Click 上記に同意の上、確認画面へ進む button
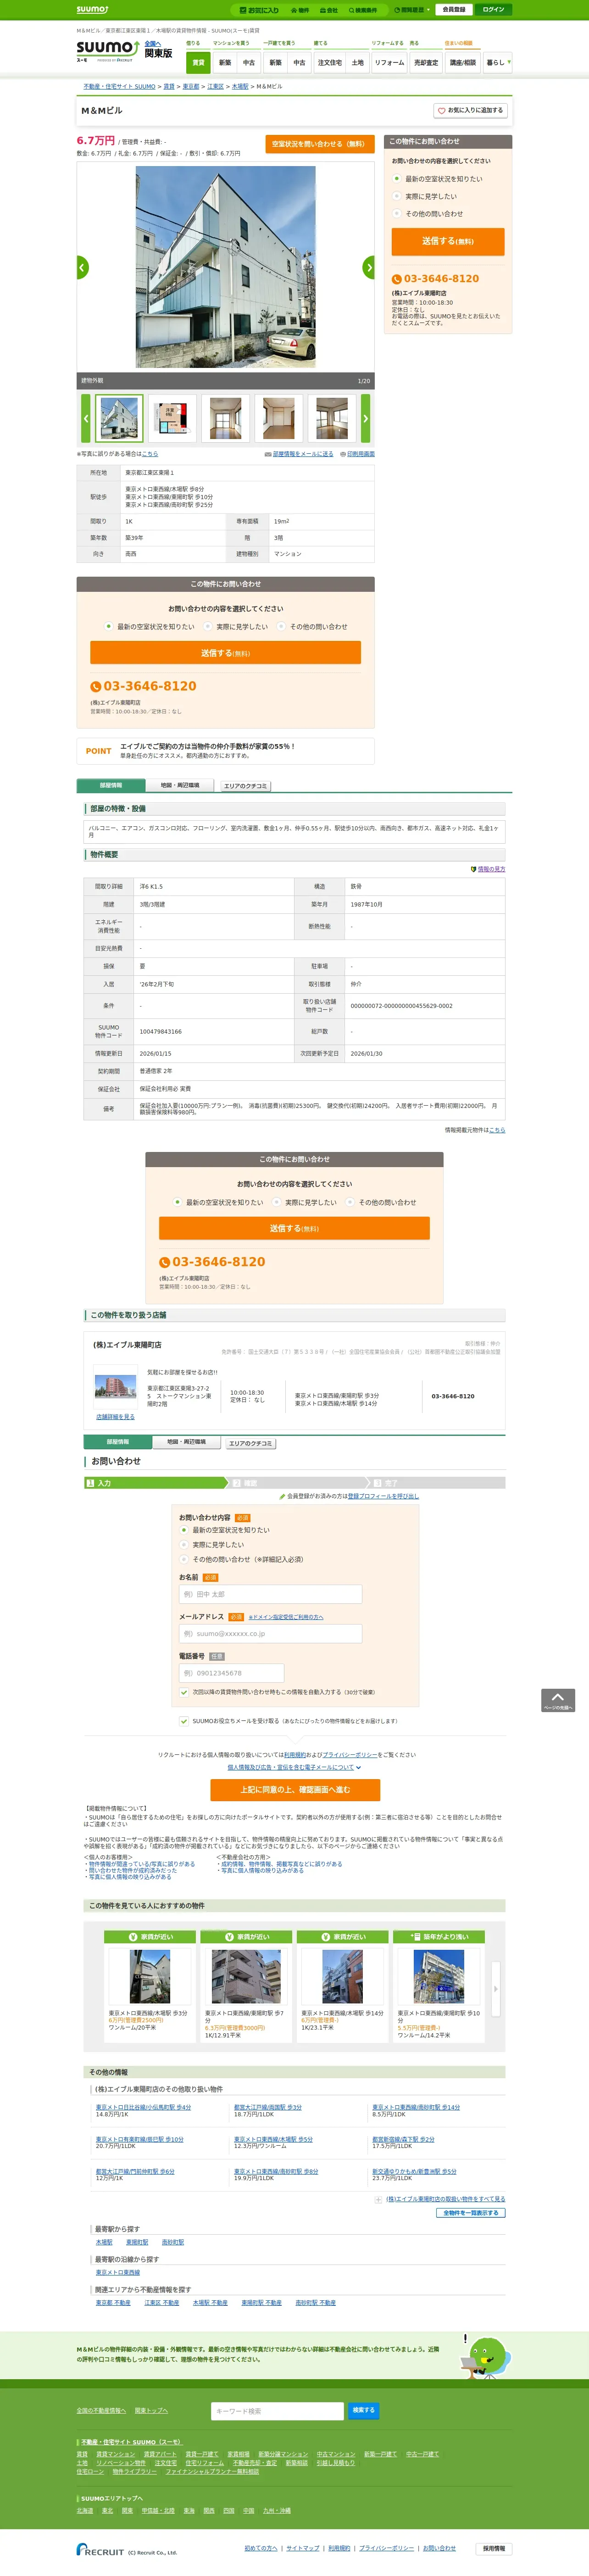589x2576 pixels. tap(295, 1790)
